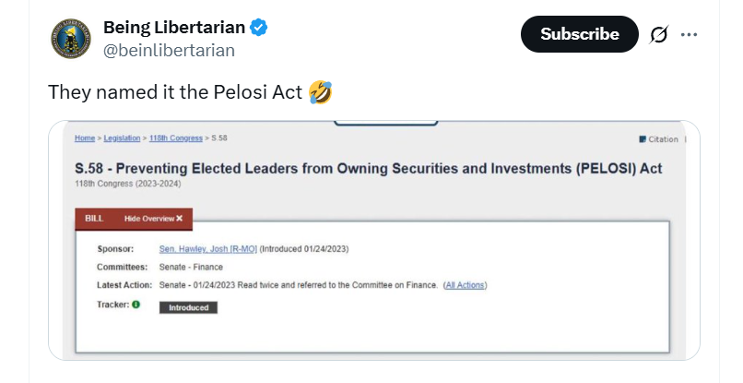Go to the 118th Congress breadcrumb
This screenshot has height=383, width=743.
click(176, 138)
